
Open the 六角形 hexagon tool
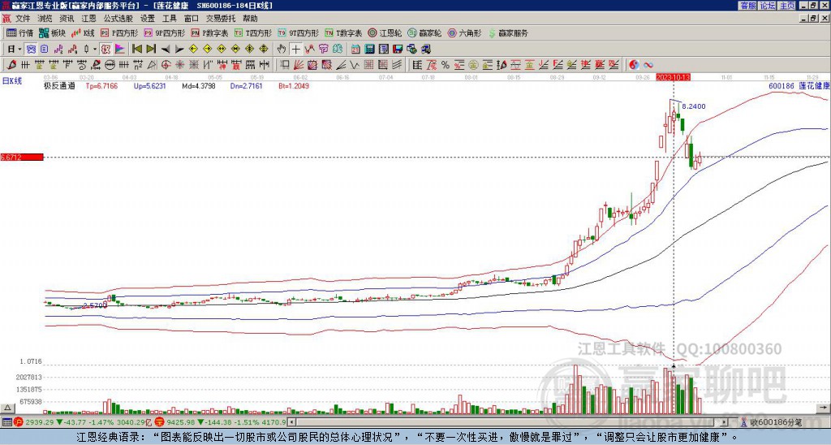465,32
